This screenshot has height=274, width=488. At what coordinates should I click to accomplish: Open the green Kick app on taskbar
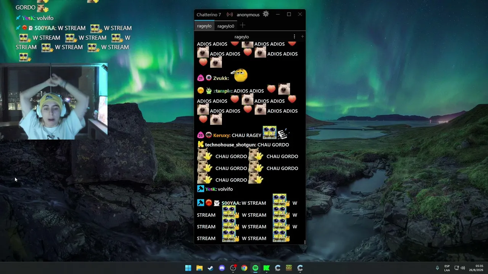[x=266, y=268]
